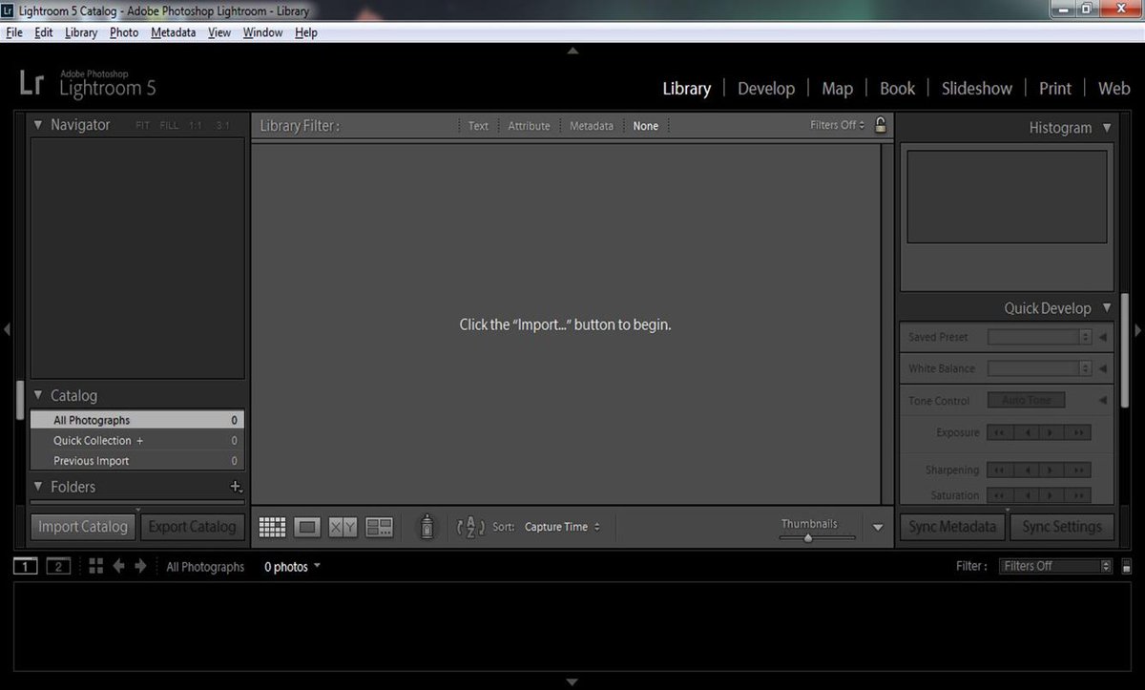Decrease Sharpening by a large step
Screen dimensions: 1145x690
click(x=999, y=470)
